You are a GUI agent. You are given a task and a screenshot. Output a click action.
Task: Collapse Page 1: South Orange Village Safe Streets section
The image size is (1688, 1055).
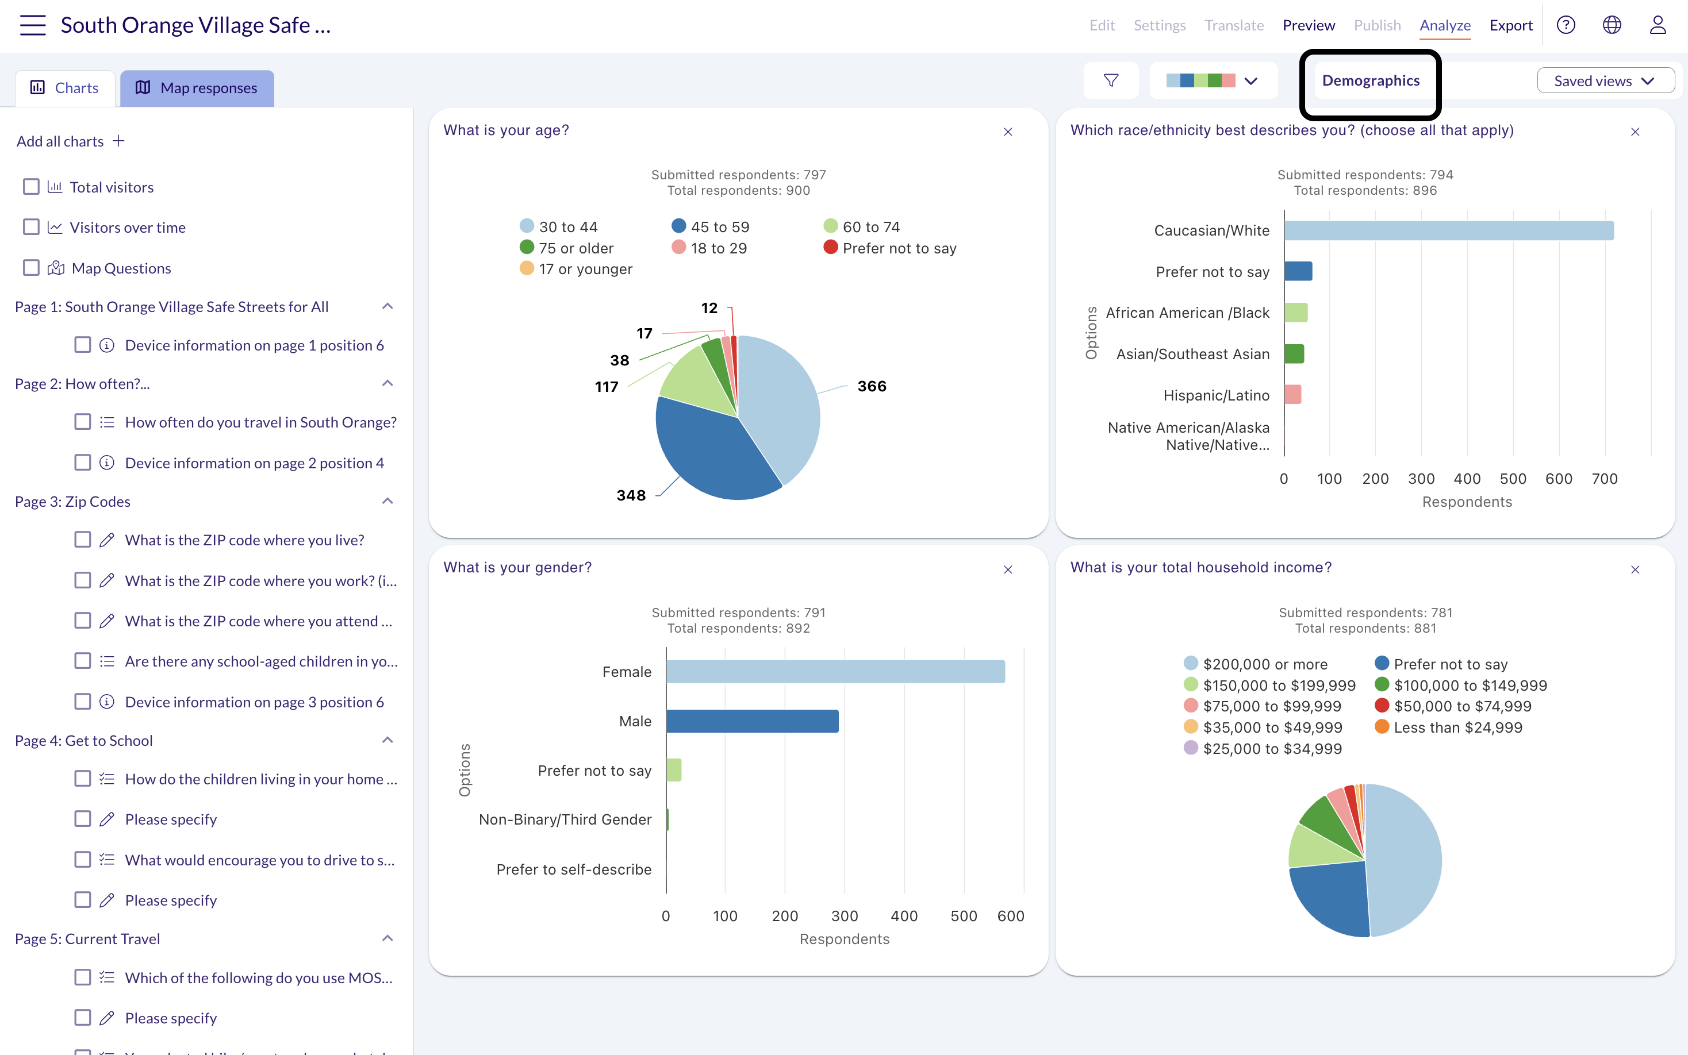point(388,306)
